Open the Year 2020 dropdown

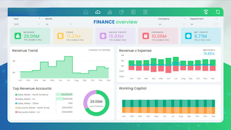pos(27,24)
